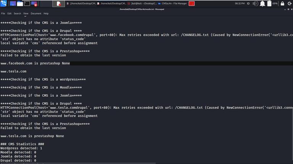
Task: Click the log out power icon
Action: (290, 3)
